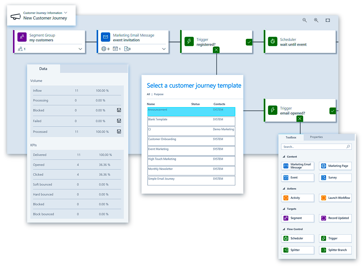Expand the my customers segment tile chevron
The width and height of the screenshot is (363, 266).
pos(80,49)
